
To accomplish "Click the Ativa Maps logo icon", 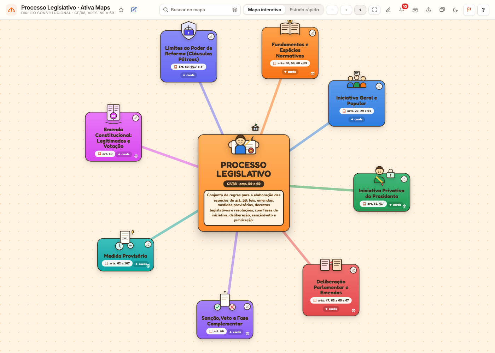I will point(11,10).
